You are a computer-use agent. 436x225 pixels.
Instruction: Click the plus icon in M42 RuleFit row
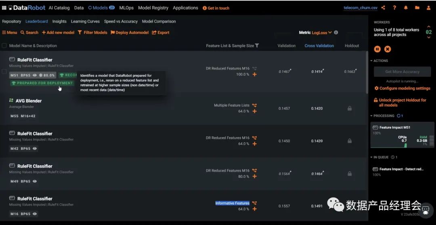(x=254, y=144)
